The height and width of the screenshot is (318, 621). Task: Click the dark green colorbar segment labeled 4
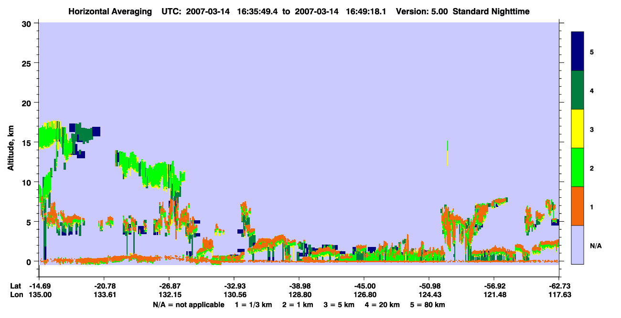click(578, 90)
